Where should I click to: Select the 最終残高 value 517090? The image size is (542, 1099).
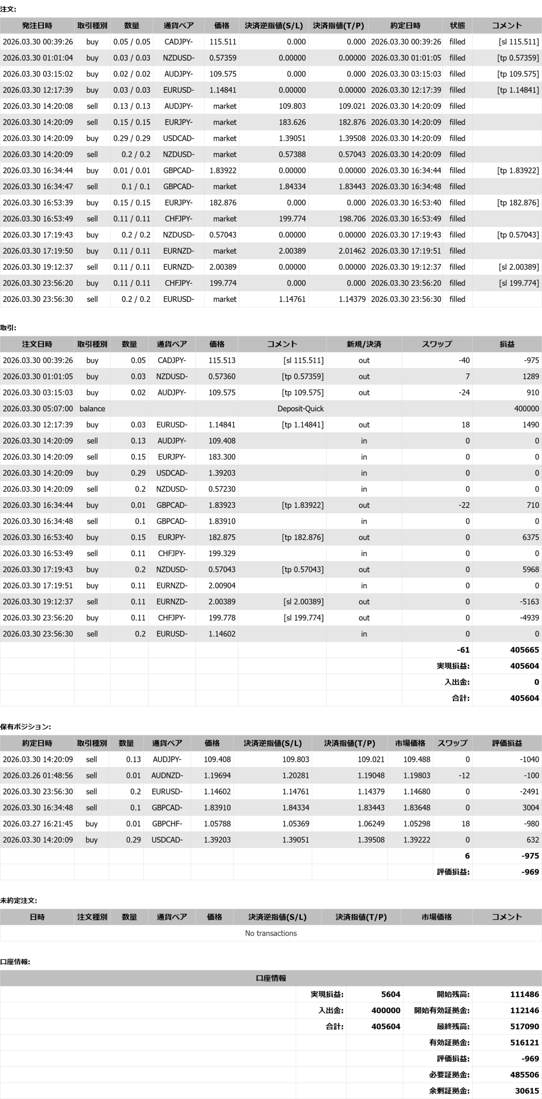tap(524, 1026)
